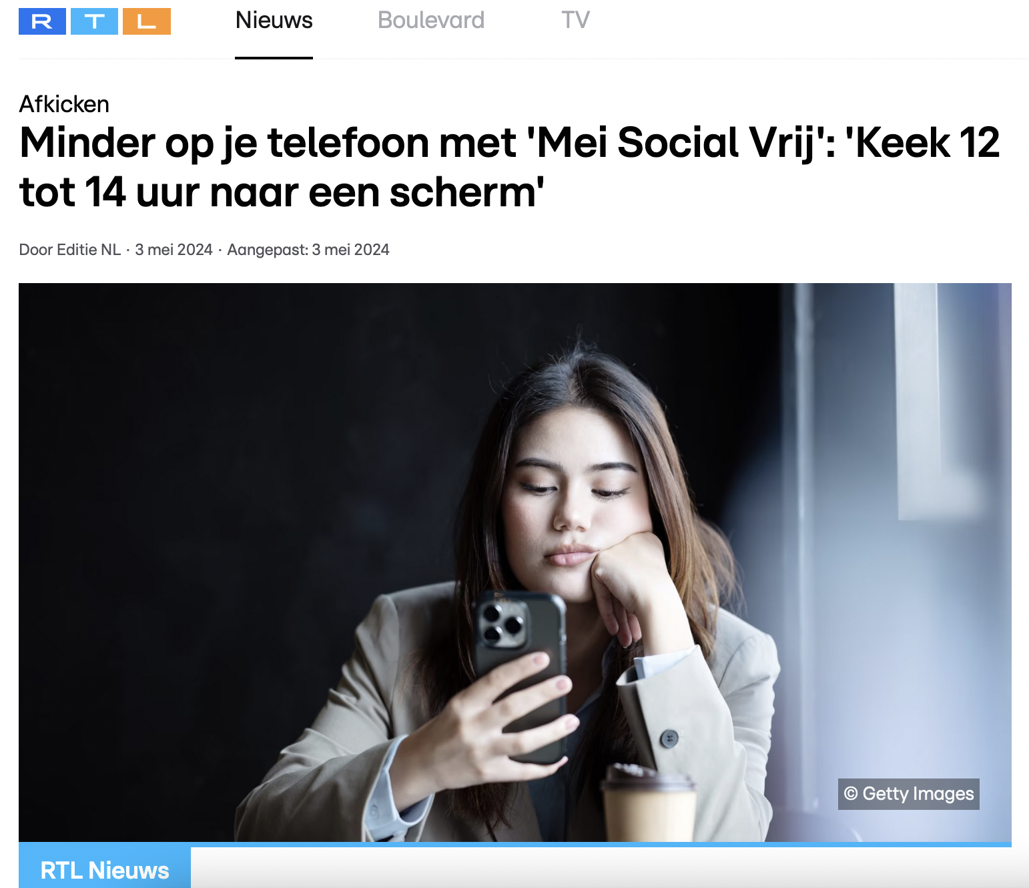The height and width of the screenshot is (888, 1029).
Task: Click the light blue T logo block
Action: 94,21
